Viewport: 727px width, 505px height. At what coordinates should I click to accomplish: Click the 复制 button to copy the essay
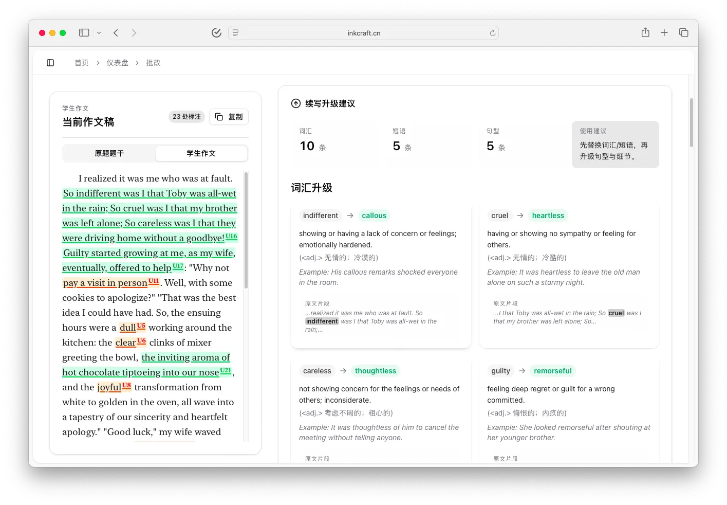click(229, 116)
